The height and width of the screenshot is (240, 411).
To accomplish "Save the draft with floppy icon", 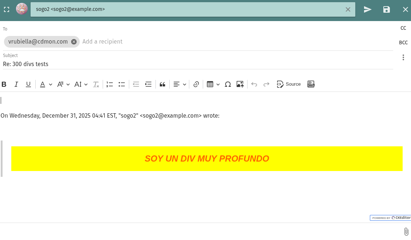I will coord(387,9).
